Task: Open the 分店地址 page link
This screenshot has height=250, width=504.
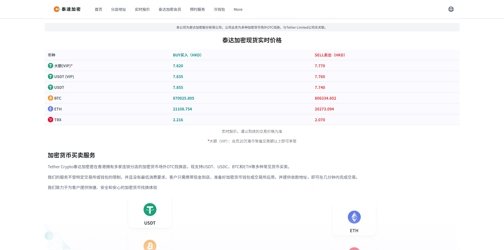Action: tap(119, 9)
